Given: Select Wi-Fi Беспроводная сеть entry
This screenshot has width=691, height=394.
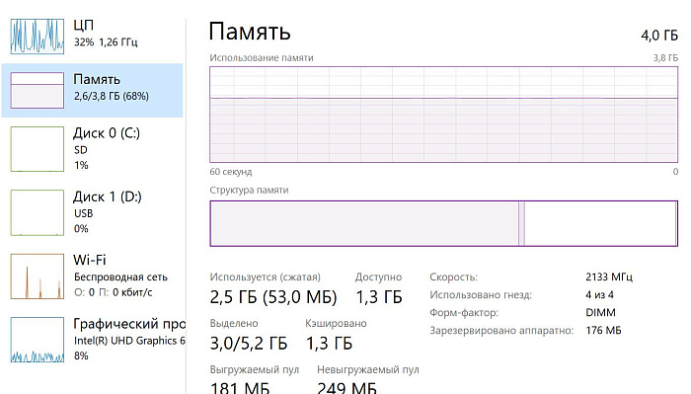Looking at the screenshot, I should point(120,277).
